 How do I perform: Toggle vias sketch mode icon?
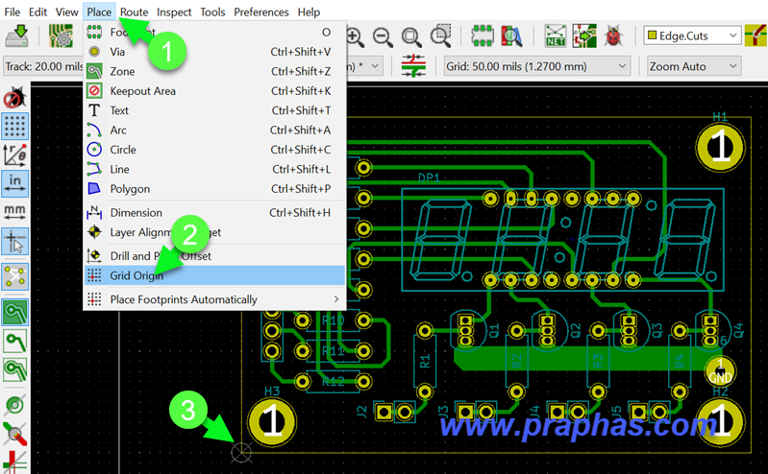15,434
